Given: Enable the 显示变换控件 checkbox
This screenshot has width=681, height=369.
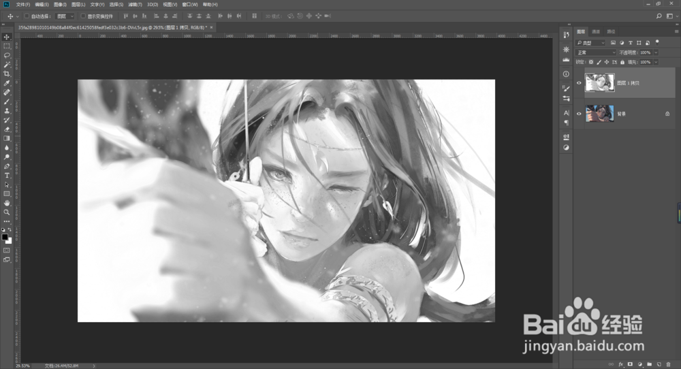Looking at the screenshot, I should [83, 16].
